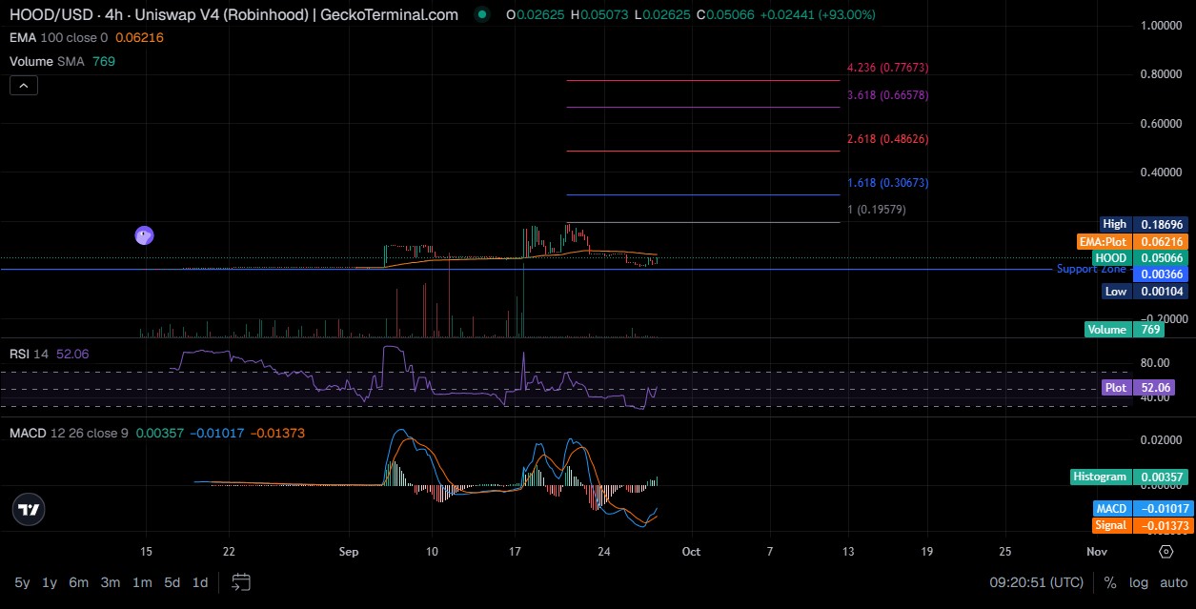Select the 6m time range
Image resolution: width=1196 pixels, height=609 pixels.
[79, 581]
